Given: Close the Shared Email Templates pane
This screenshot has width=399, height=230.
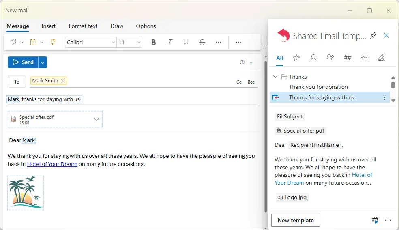Looking at the screenshot, I should click(386, 36).
